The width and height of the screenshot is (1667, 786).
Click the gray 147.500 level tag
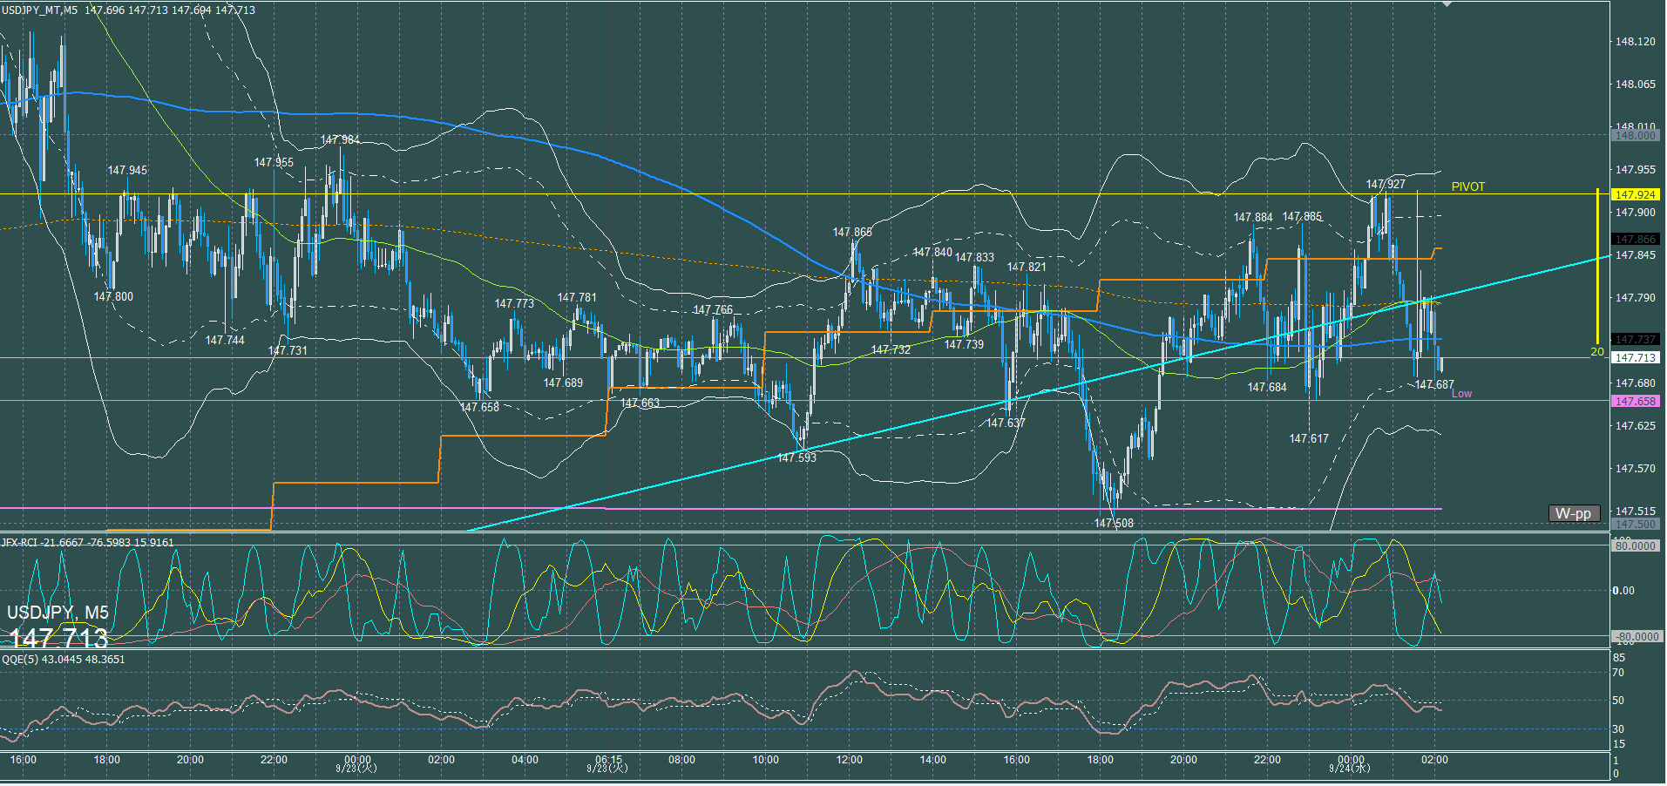click(1635, 524)
